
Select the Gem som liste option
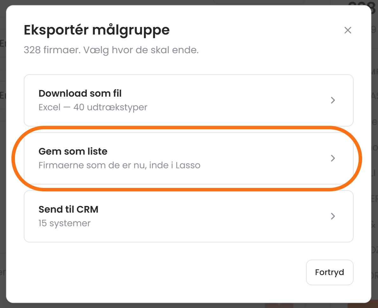pos(188,158)
